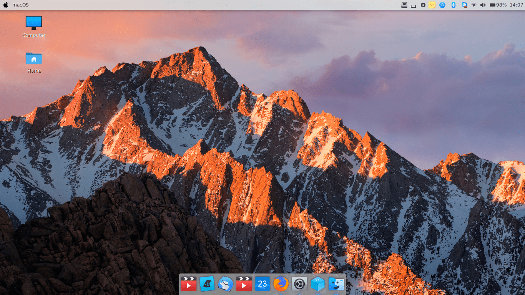The width and height of the screenshot is (525, 295).
Task: Open the sticky notes tray icon
Action: tap(432, 5)
